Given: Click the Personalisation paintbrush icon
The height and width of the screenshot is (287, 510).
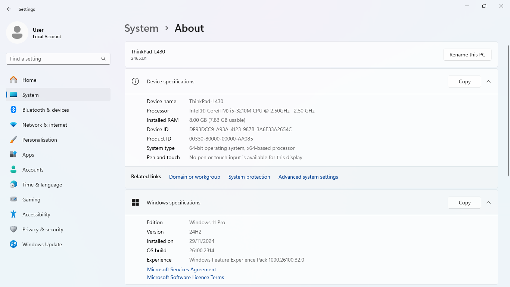Looking at the screenshot, I should click(x=13, y=140).
